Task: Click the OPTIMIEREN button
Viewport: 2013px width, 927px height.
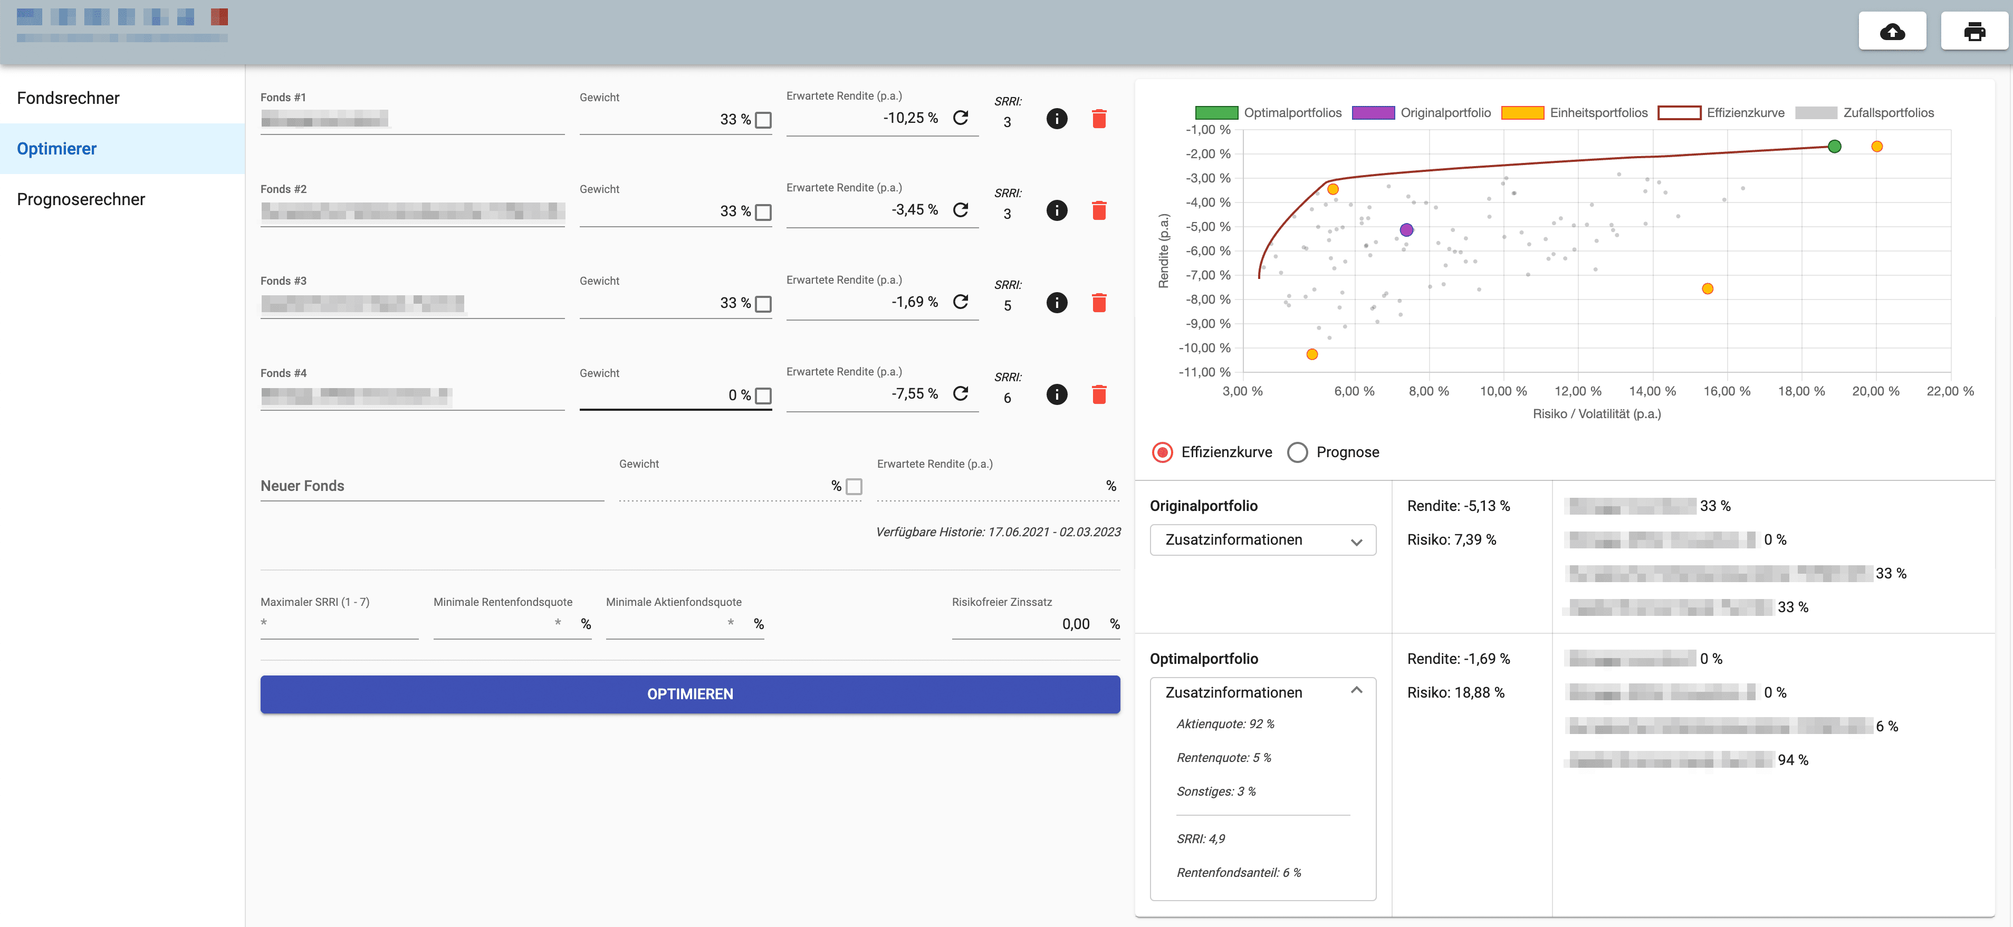Action: click(x=690, y=693)
